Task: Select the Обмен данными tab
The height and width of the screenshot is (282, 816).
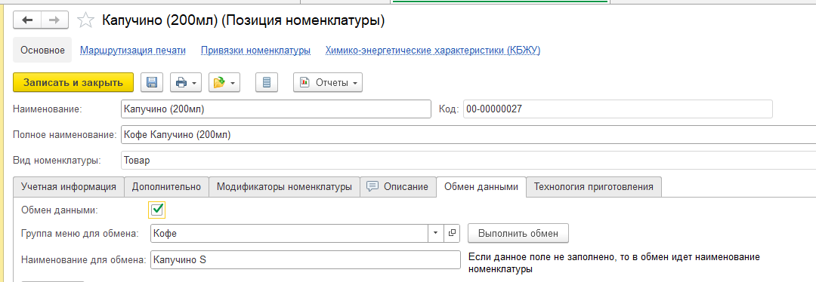Action: pyautogui.click(x=481, y=186)
